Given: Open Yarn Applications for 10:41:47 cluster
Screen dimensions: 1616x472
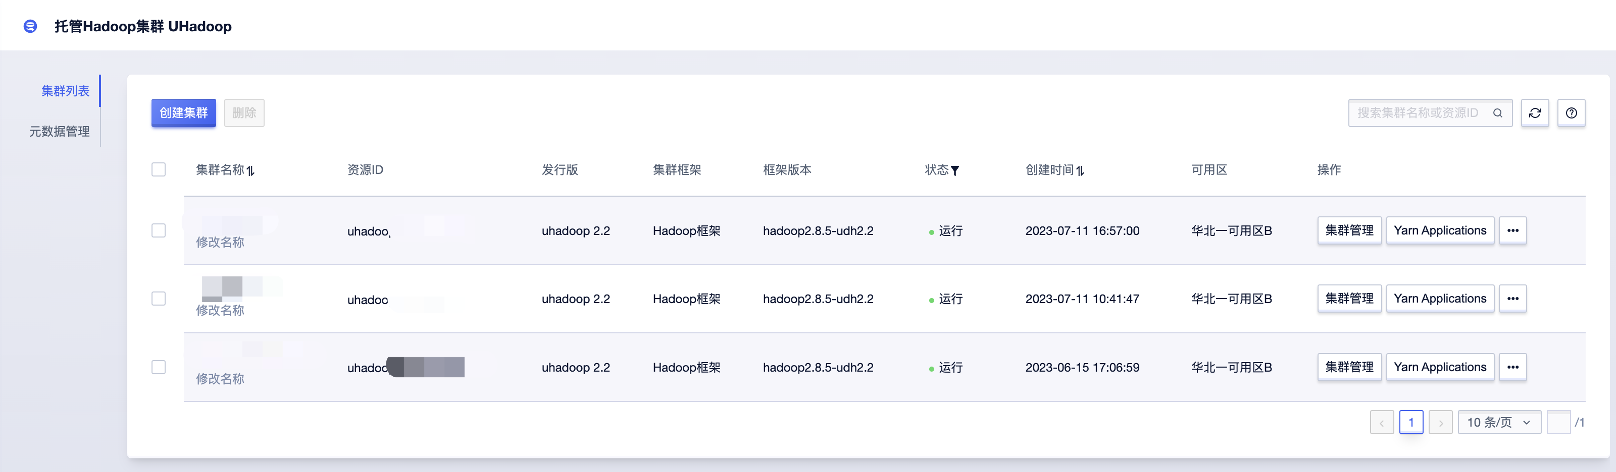Looking at the screenshot, I should (1440, 299).
